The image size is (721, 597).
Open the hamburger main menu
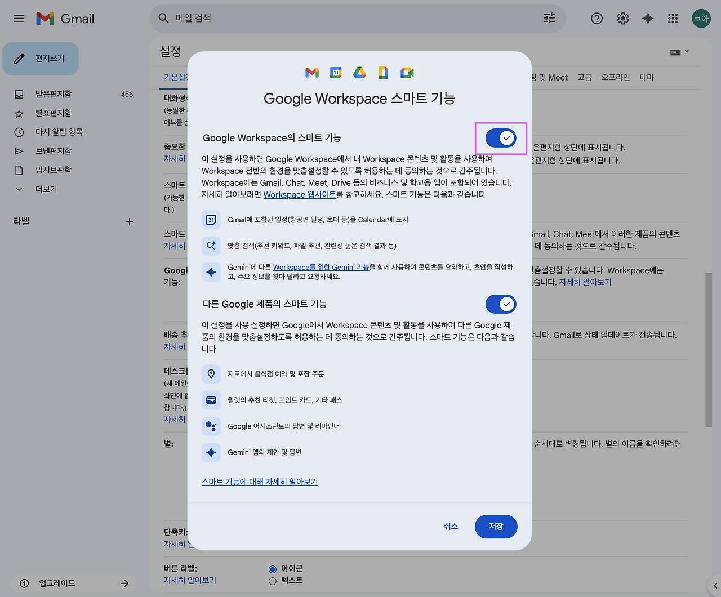click(19, 18)
